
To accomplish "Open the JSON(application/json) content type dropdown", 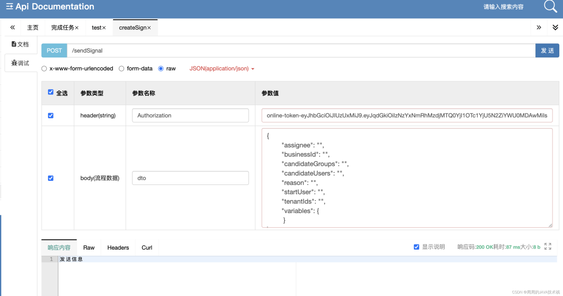I will [222, 69].
